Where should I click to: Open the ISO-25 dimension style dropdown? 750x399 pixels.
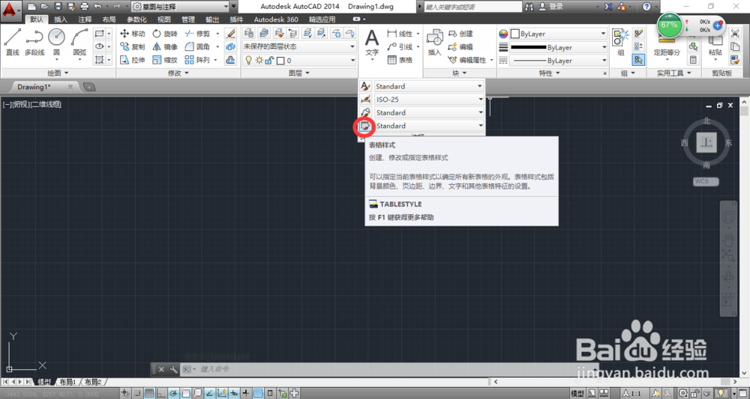click(429, 100)
